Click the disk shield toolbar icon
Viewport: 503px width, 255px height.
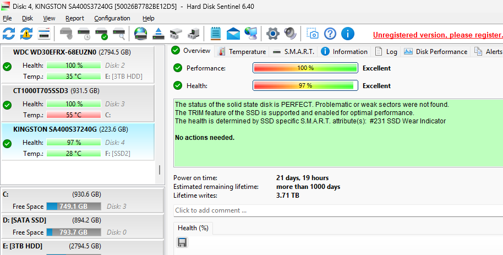point(66,34)
